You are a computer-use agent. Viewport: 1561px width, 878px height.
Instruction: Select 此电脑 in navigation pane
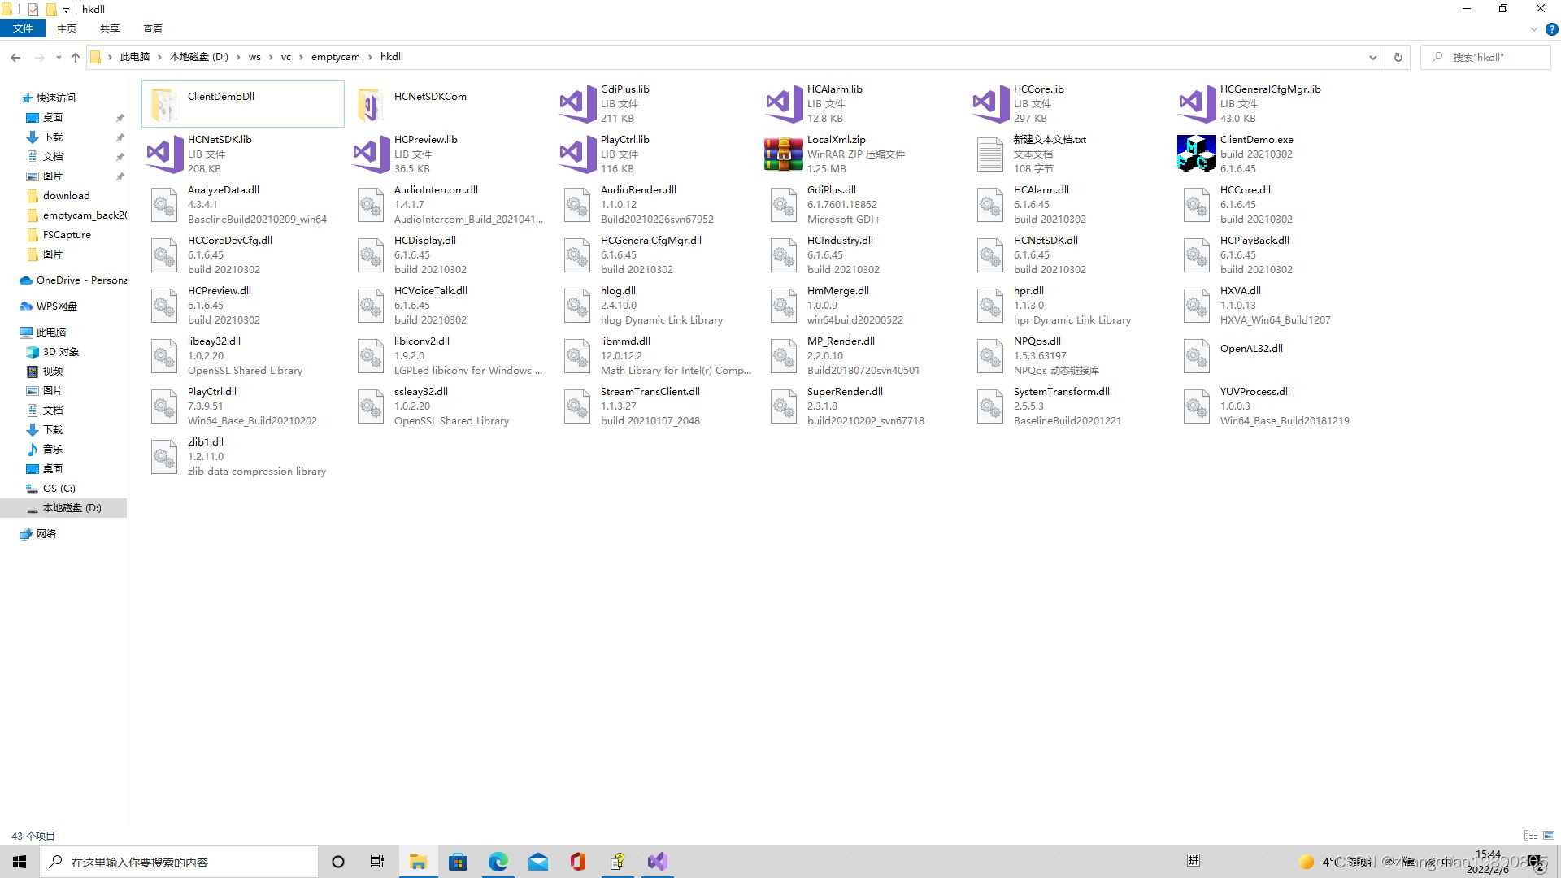[x=51, y=332]
